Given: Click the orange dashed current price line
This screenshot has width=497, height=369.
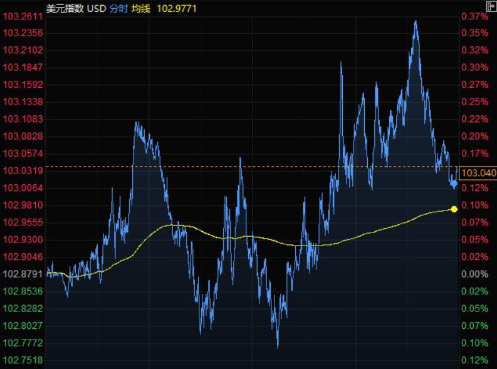Looking at the screenshot, I should [x=251, y=167].
